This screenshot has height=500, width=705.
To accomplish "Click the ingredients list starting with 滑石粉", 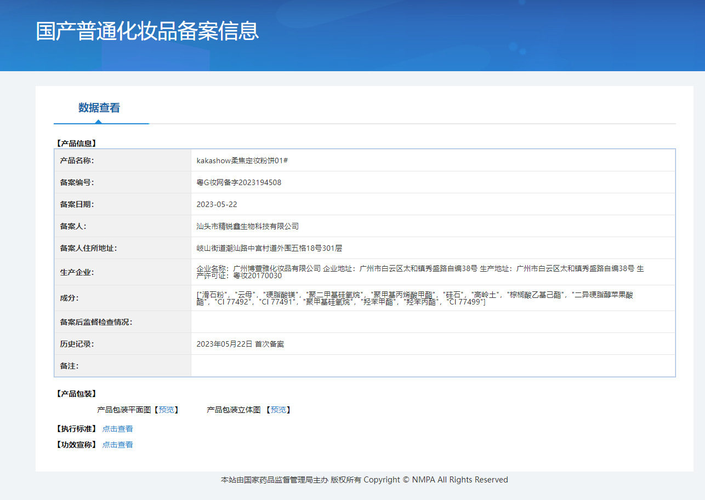I will (414, 298).
